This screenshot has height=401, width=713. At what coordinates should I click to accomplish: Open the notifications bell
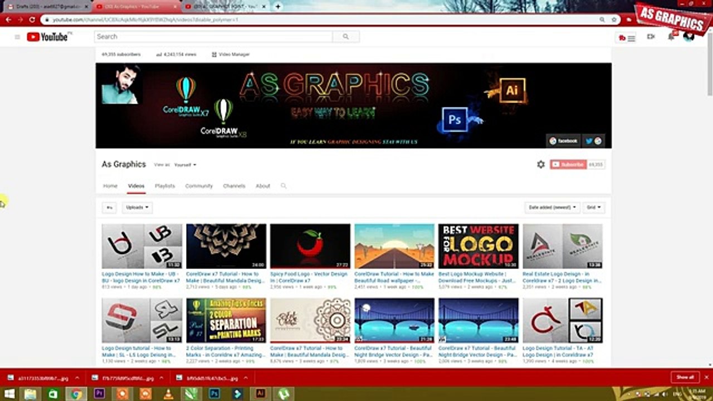671,37
